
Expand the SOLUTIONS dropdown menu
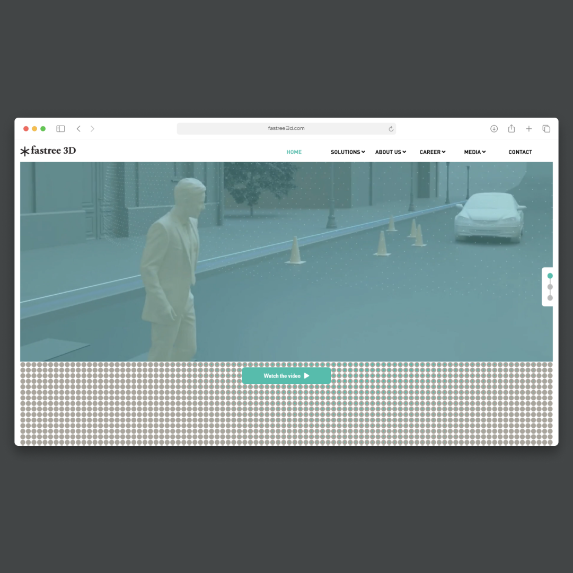[348, 152]
